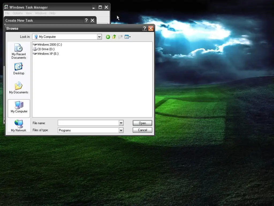Open My Network in places bar

click(19, 126)
